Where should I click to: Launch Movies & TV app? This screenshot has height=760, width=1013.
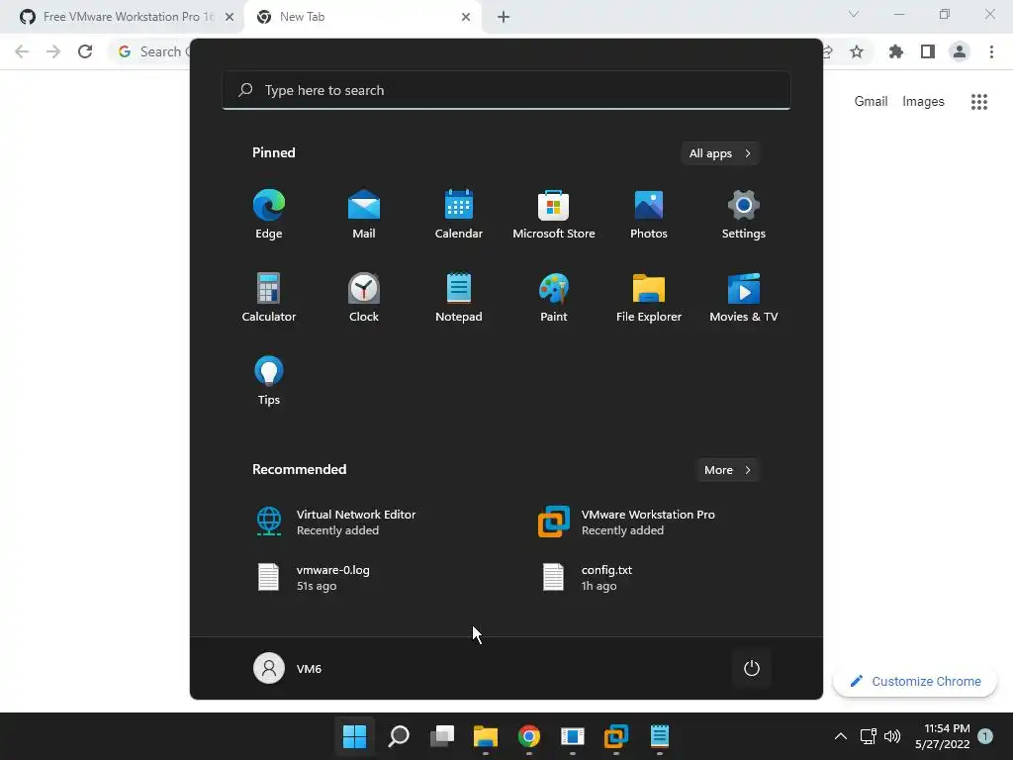click(x=744, y=297)
